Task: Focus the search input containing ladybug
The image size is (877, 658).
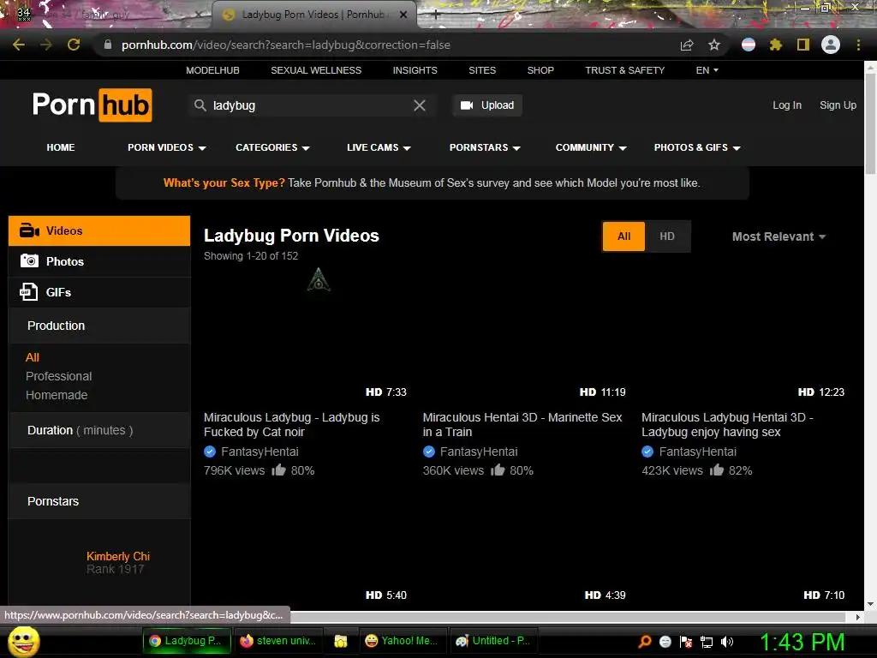Action: click(x=310, y=105)
